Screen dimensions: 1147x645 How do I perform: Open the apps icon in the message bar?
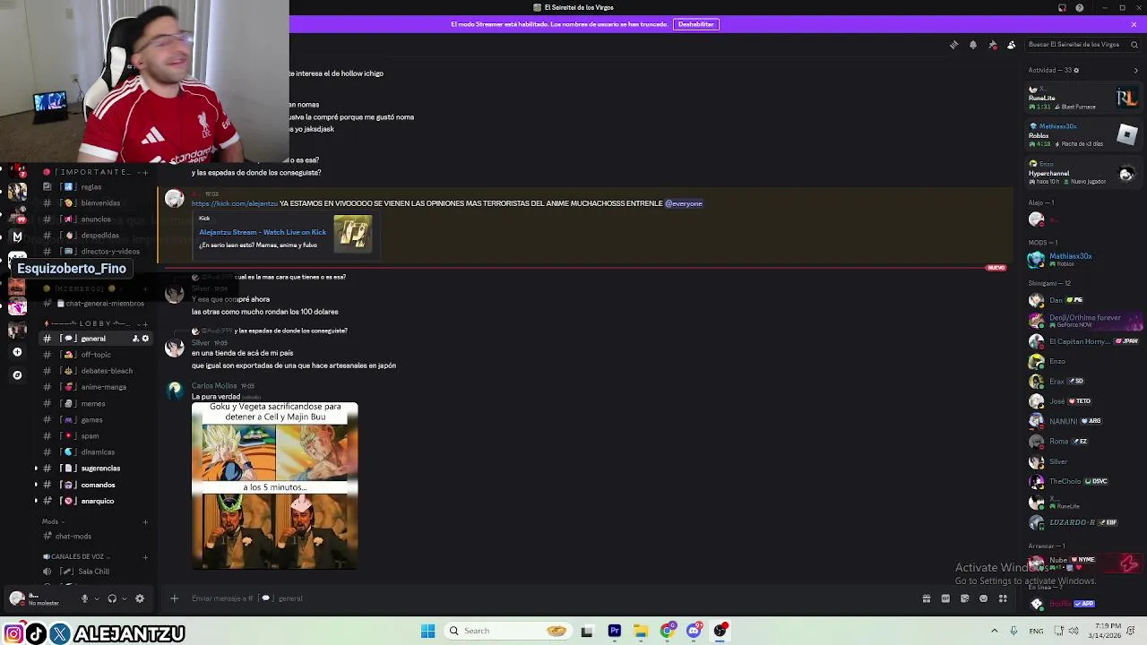[1003, 598]
